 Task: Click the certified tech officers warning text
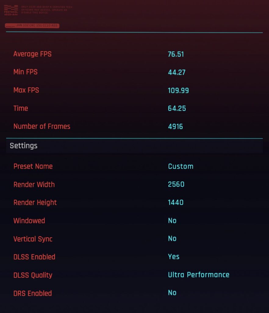(x=47, y=9)
